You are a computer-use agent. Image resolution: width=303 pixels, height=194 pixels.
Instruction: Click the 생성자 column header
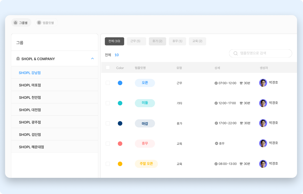pos(264,68)
